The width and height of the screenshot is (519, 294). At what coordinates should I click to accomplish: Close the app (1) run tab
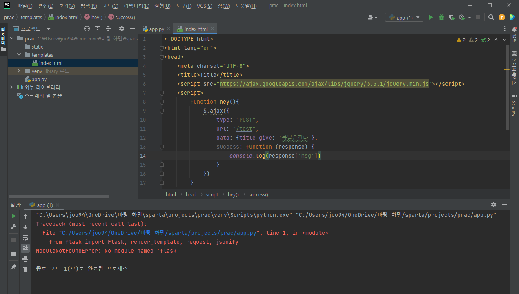pyautogui.click(x=58, y=205)
